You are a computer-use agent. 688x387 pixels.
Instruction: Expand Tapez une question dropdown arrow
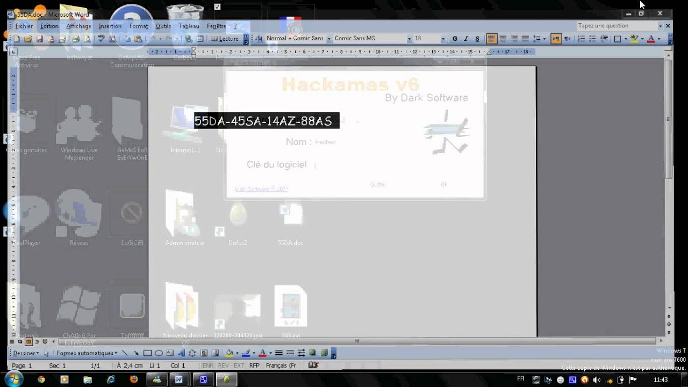coord(661,26)
